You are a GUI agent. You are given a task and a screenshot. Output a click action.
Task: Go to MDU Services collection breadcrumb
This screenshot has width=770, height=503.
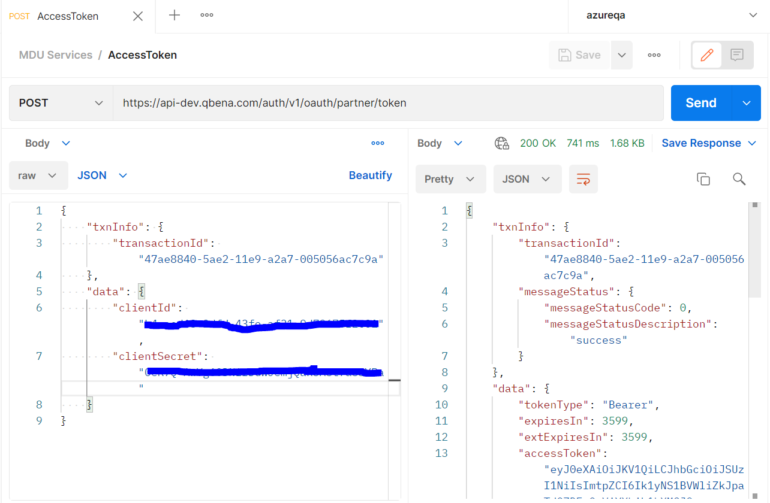point(56,55)
